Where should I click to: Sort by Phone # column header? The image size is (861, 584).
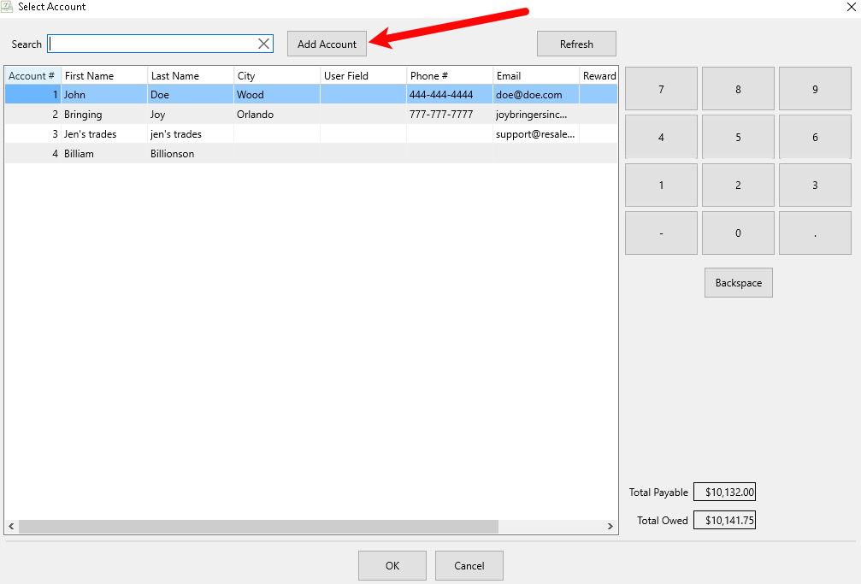450,76
